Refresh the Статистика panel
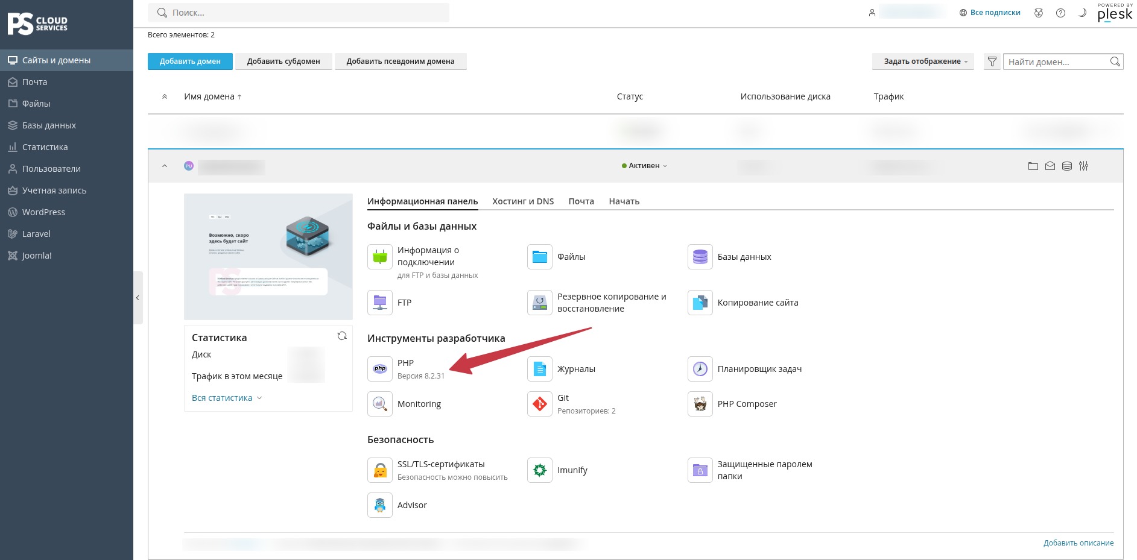The width and height of the screenshot is (1137, 560). pyautogui.click(x=342, y=336)
